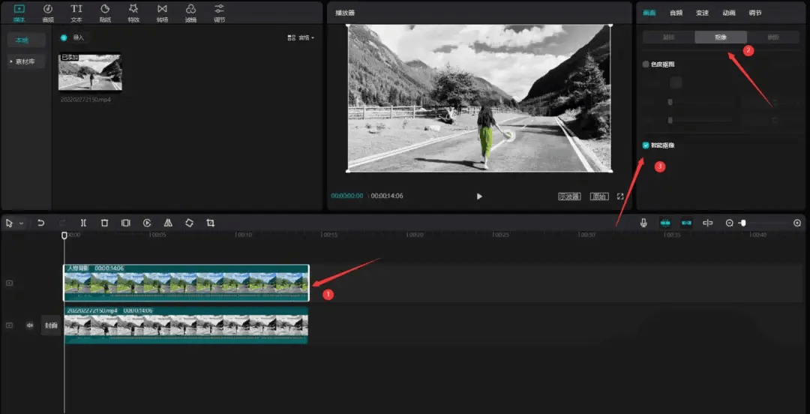Expand the 素材库 material library
Viewport: 810px width, 414px height.
tap(26, 61)
